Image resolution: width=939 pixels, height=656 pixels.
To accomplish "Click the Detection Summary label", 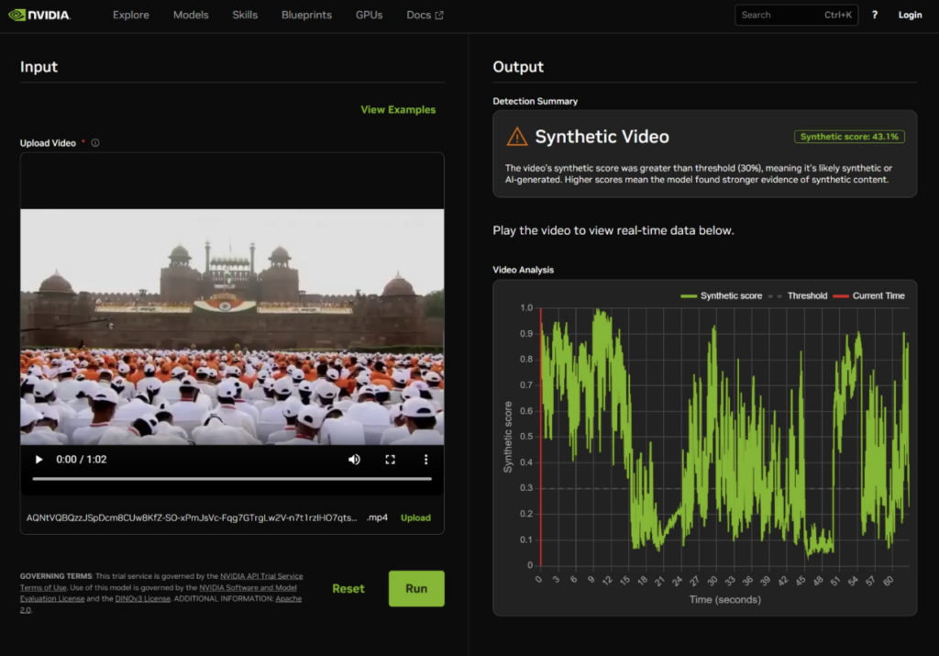I will tap(536, 101).
